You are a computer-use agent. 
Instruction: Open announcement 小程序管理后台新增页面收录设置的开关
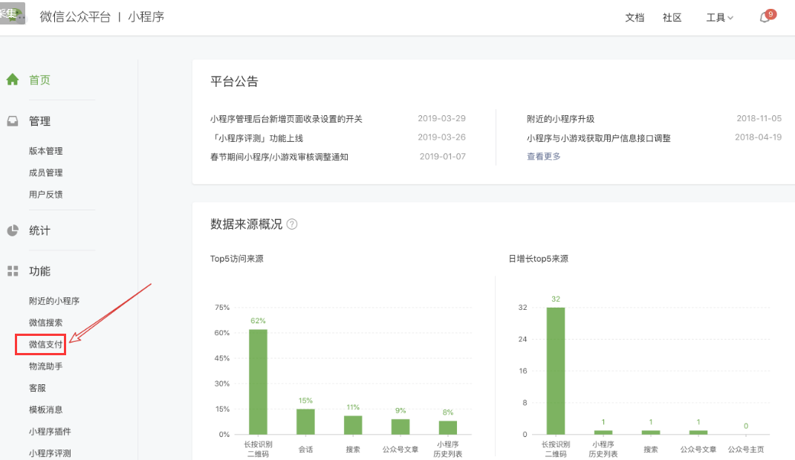[x=287, y=119]
